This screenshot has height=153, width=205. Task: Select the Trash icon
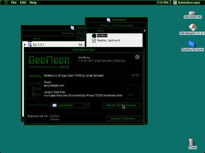191,142
